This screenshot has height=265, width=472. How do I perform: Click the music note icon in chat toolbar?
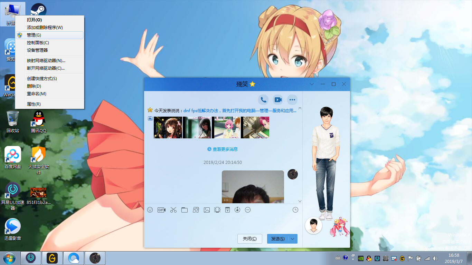[237, 210]
